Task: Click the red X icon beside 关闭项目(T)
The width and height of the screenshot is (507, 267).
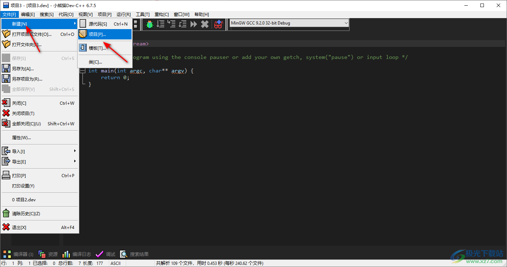Action: 6,113
